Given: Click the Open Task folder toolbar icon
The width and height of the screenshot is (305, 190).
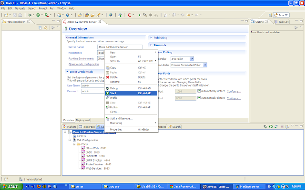Looking at the screenshot, I should [x=92, y=15].
